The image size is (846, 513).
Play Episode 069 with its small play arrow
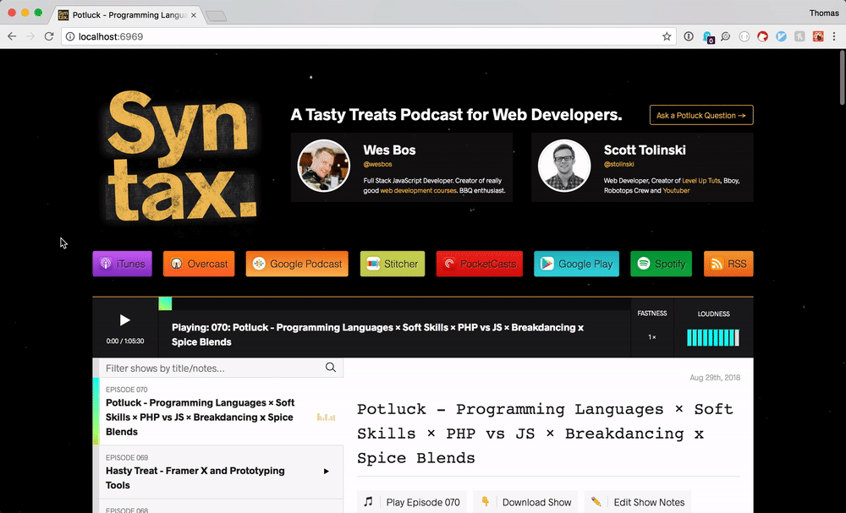[327, 472]
